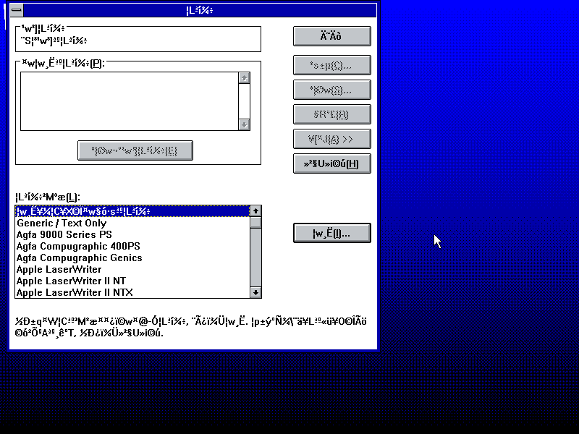Select Apple LaserWriter II NTX
This screenshot has height=434, width=579.
pyautogui.click(x=109, y=292)
